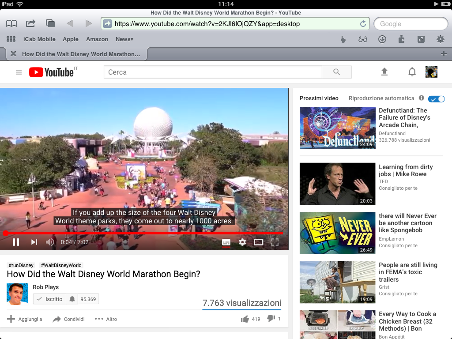Click the URL share icon in address bar
452x339 pixels.
click(108, 24)
